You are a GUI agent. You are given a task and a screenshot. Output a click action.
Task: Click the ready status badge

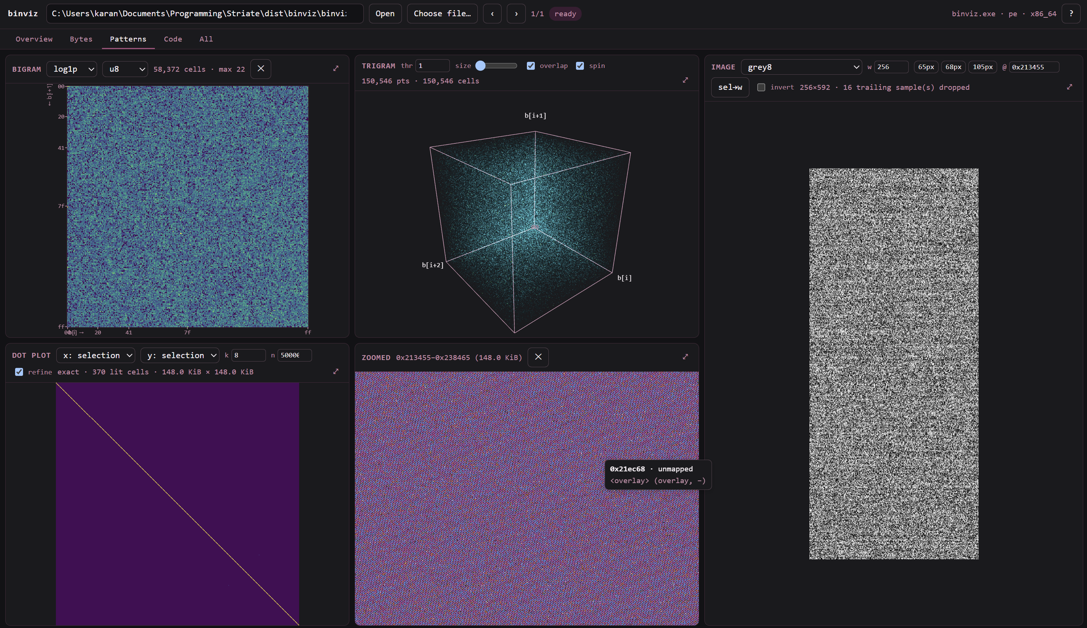click(565, 14)
